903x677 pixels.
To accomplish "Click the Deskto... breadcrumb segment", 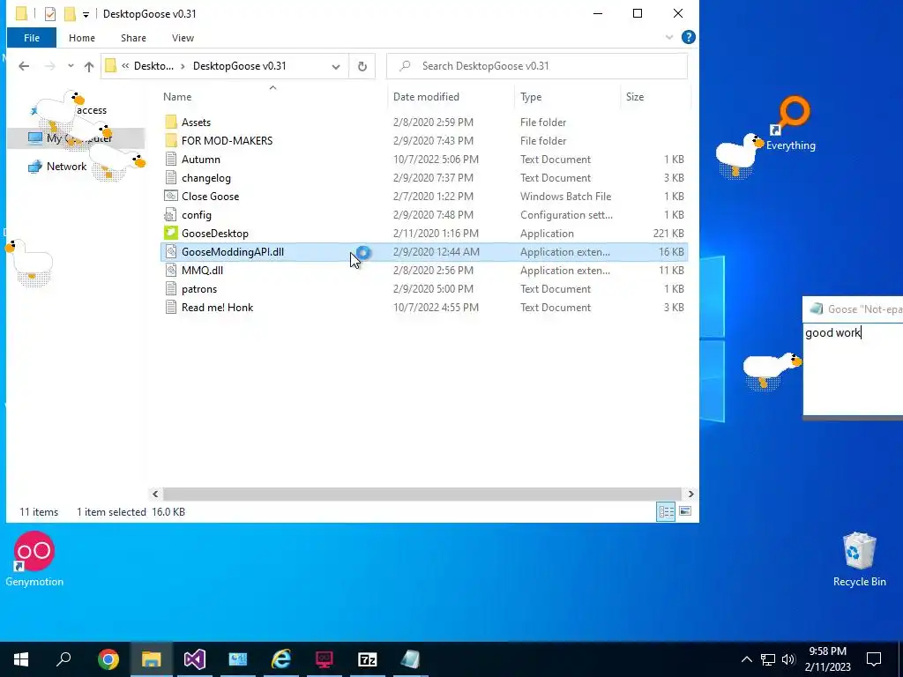I will pyautogui.click(x=153, y=66).
